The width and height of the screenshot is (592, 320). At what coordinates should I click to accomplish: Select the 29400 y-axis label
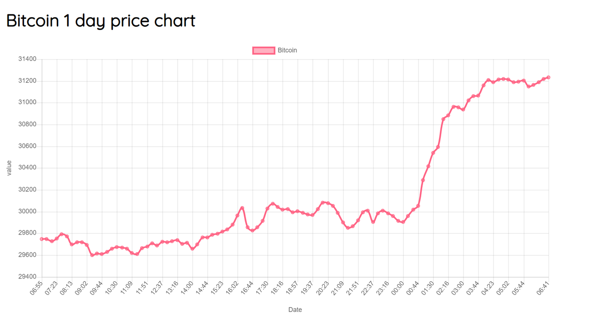point(27,277)
